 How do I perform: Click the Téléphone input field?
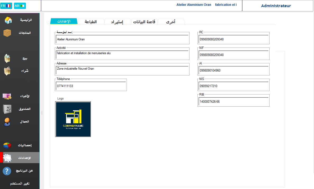[90, 86]
